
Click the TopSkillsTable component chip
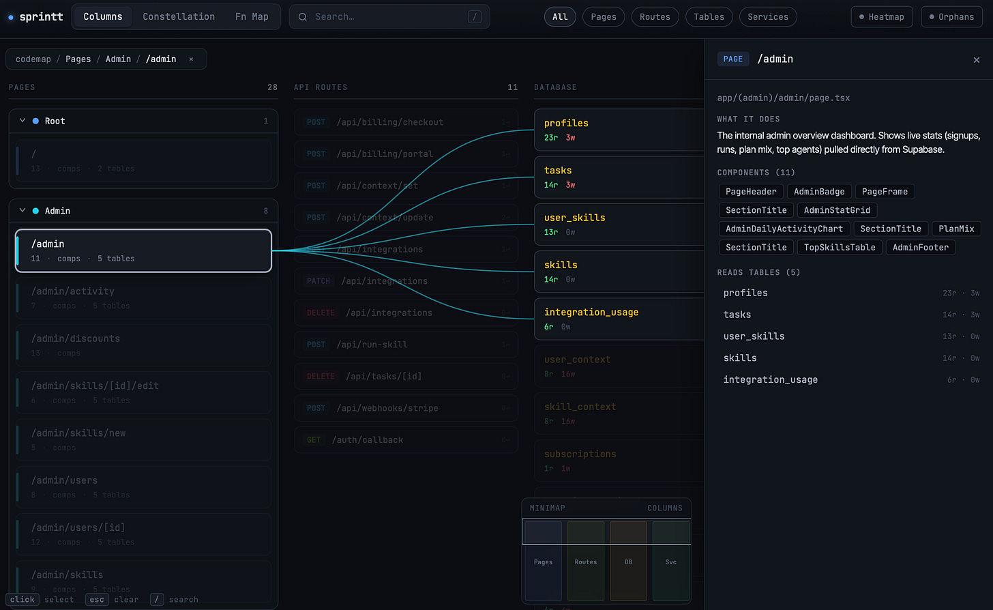click(x=840, y=247)
